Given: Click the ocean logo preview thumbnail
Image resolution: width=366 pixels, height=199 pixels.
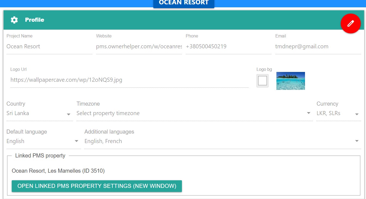Looking at the screenshot, I should pos(291,81).
